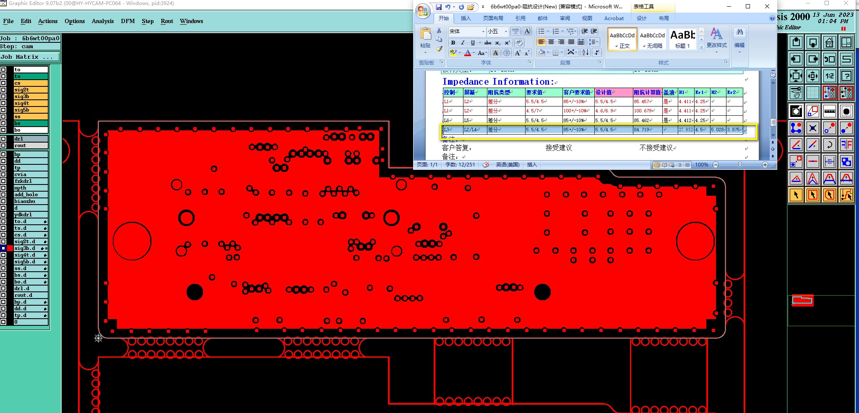Apply the 无间隔 style
The image size is (859, 413).
(x=652, y=39)
